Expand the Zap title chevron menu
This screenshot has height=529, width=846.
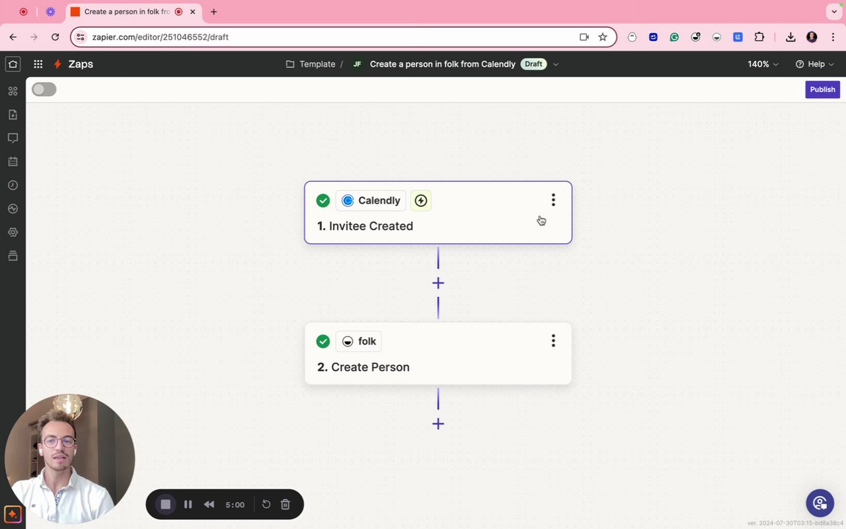point(556,64)
